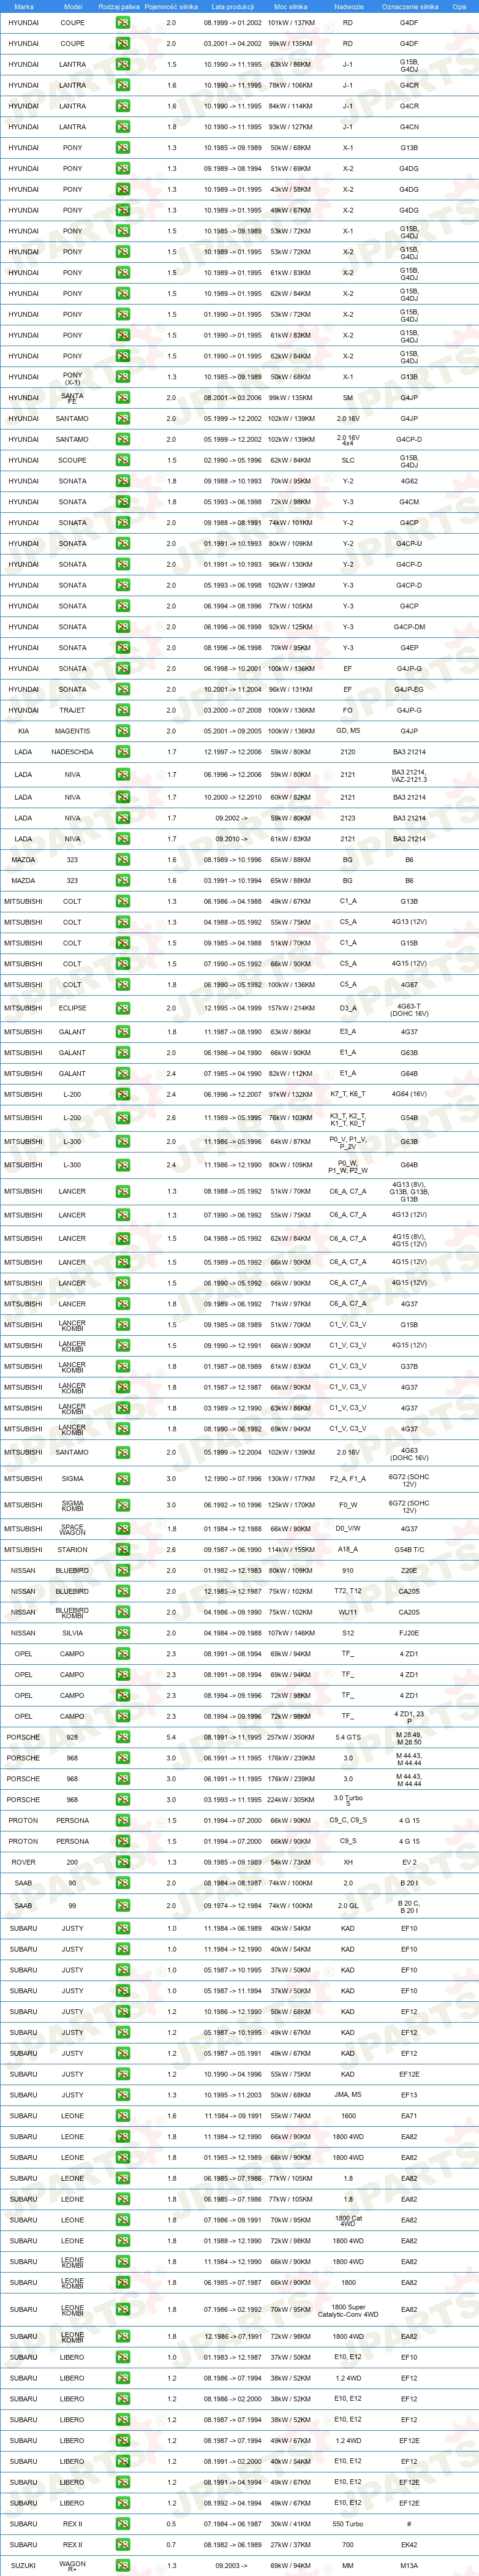
Task: Click the Lata produkcji column header
Action: 232,6
